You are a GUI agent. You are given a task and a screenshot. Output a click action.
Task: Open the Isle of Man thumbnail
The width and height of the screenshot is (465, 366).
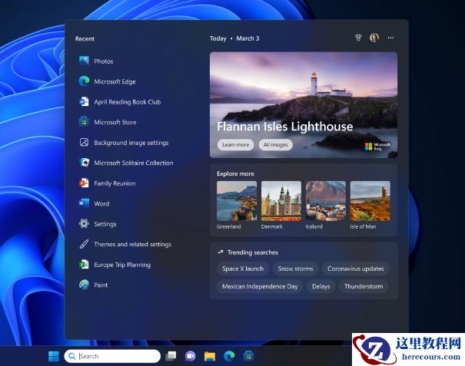(x=370, y=201)
